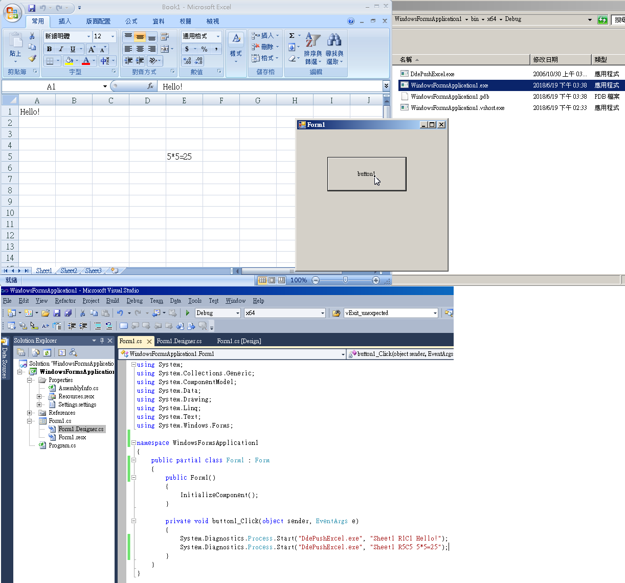
Task: Open the Debug configuration dropdown in Visual Studio
Action: click(x=237, y=313)
